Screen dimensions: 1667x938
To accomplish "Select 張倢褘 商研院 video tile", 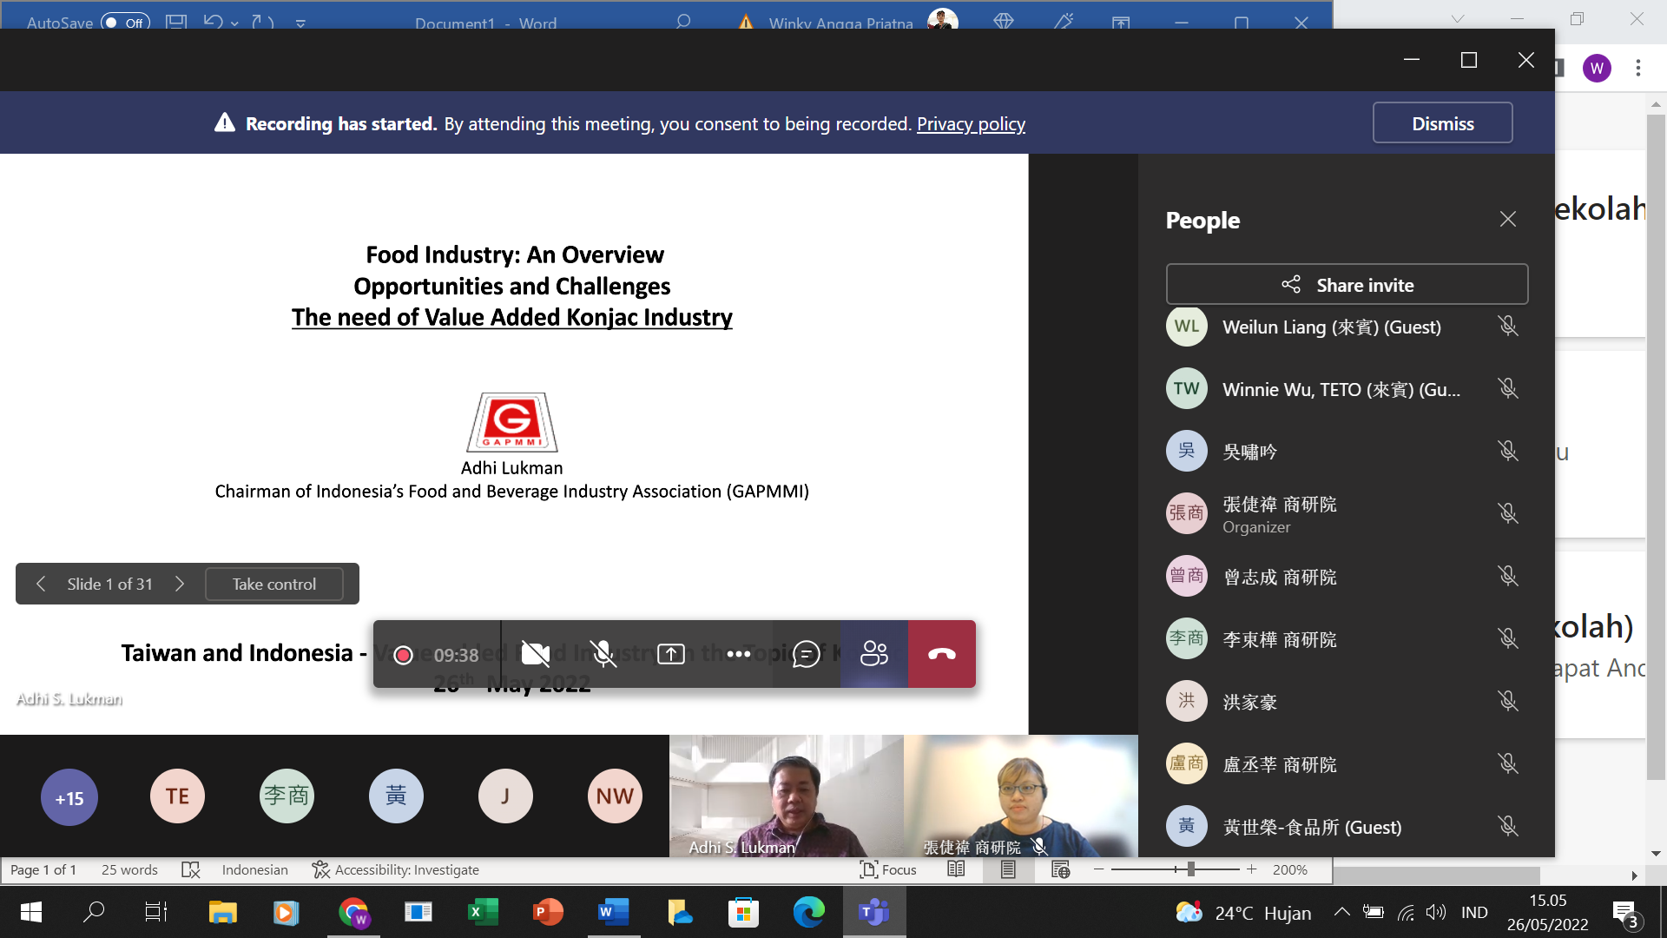I will point(1021,796).
